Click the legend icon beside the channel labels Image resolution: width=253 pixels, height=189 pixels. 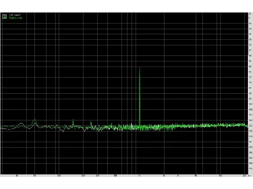point(5,17)
